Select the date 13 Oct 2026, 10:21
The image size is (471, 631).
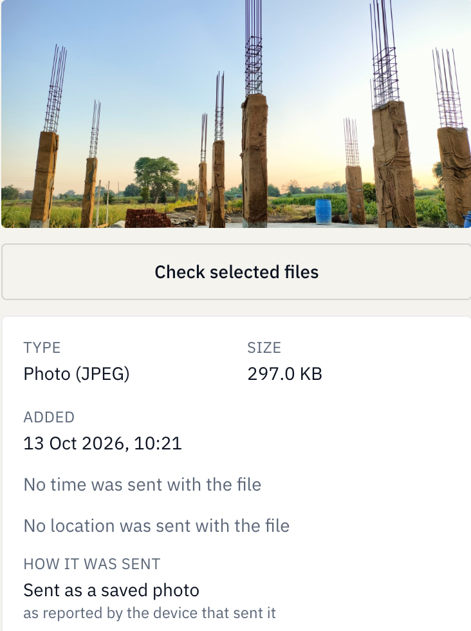(102, 444)
